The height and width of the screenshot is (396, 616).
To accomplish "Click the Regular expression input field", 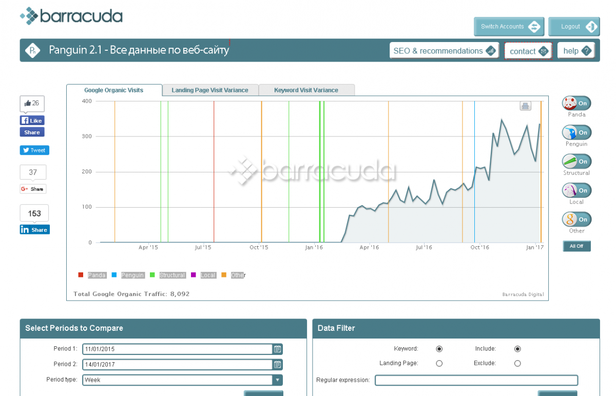I will tap(476, 380).
